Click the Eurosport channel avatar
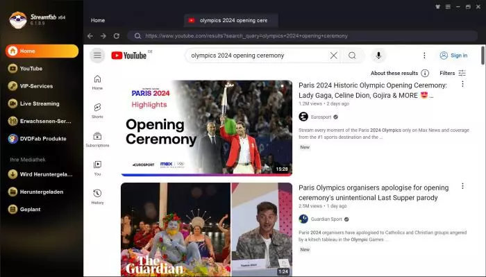Image resolution: width=486 pixels, height=277 pixels. point(303,117)
